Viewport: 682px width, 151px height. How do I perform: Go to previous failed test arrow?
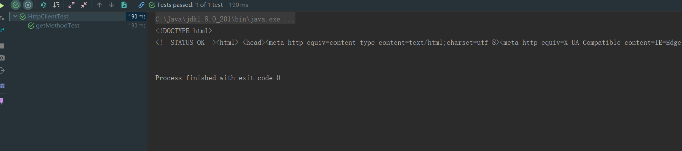pos(99,5)
